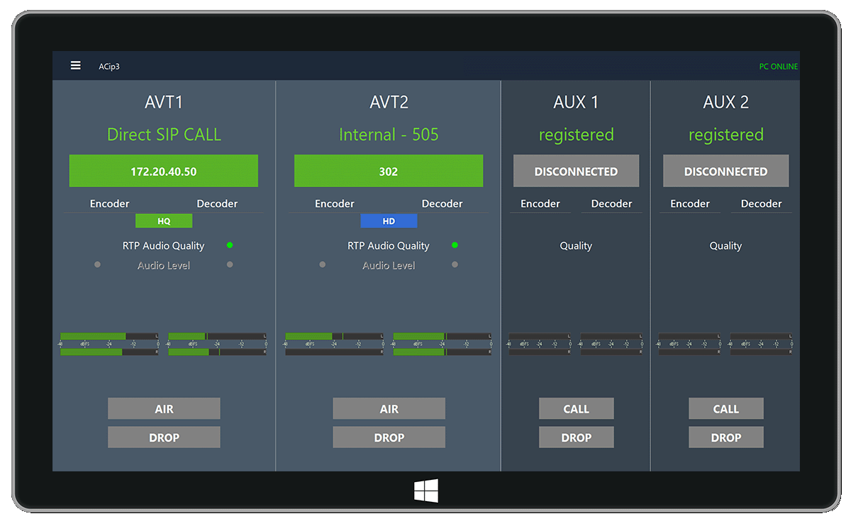Click AUX 2 DISCONNECTED status button
Viewport: 851px width, 521px height.
tap(725, 172)
